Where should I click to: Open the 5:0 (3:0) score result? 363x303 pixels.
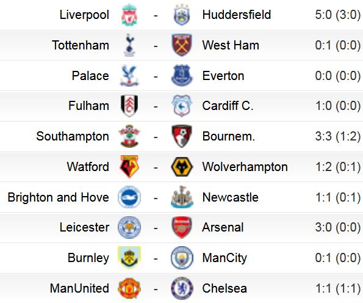click(338, 15)
